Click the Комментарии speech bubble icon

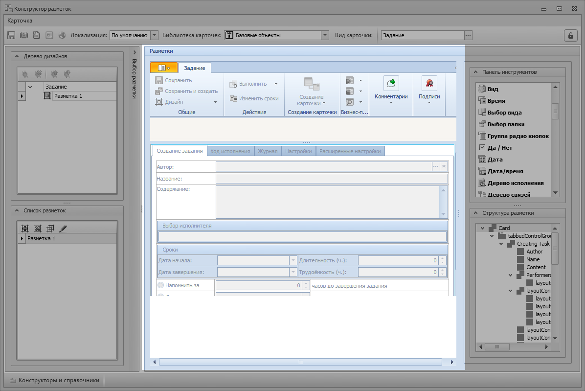tap(391, 83)
